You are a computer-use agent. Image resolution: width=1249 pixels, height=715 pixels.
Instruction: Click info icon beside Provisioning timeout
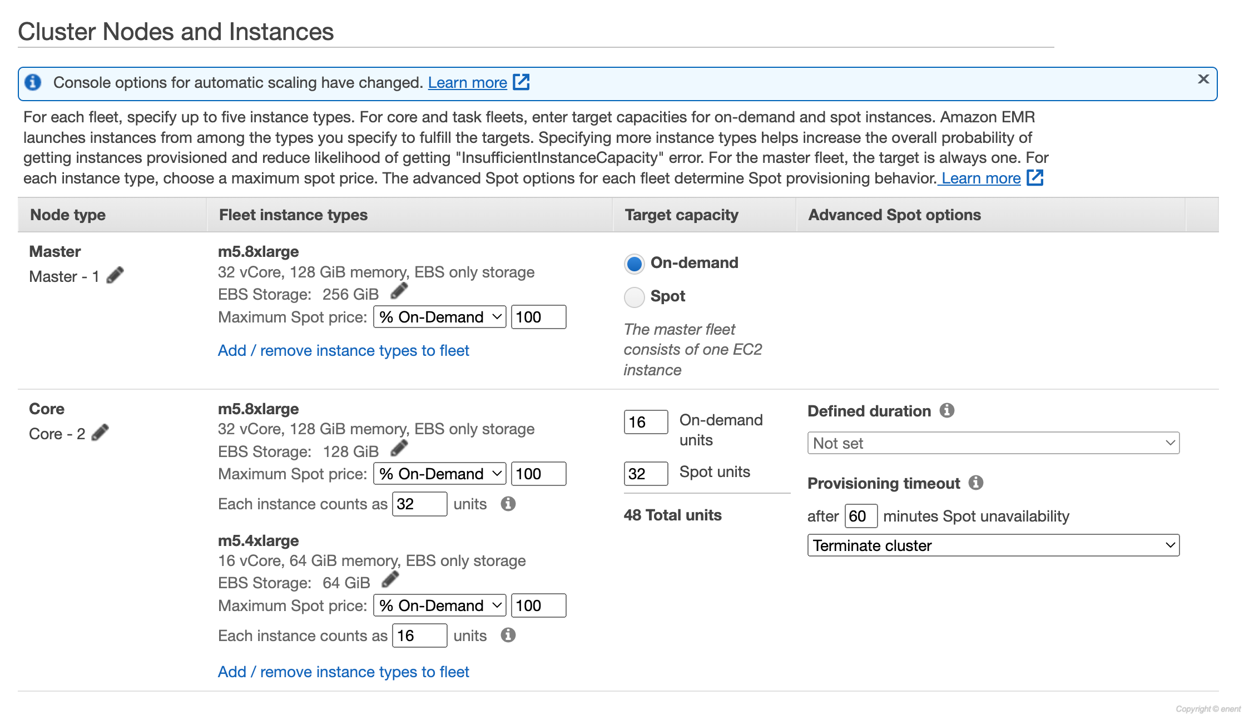tap(976, 483)
